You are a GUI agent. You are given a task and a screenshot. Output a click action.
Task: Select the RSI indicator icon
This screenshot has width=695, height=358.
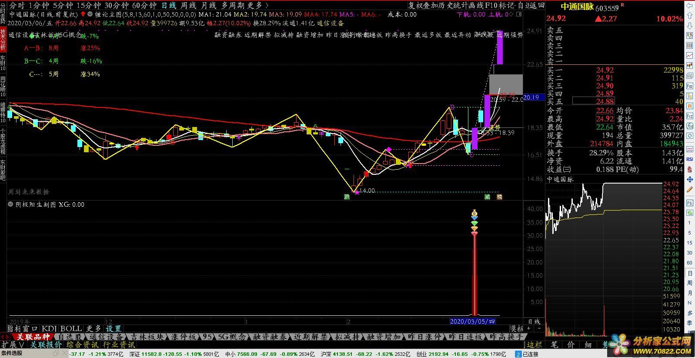[689, 159]
